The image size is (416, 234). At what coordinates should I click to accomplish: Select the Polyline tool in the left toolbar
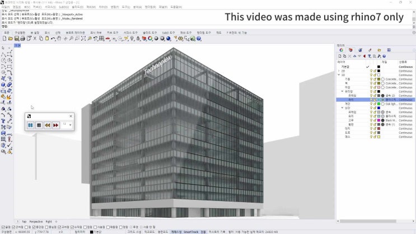[3, 54]
